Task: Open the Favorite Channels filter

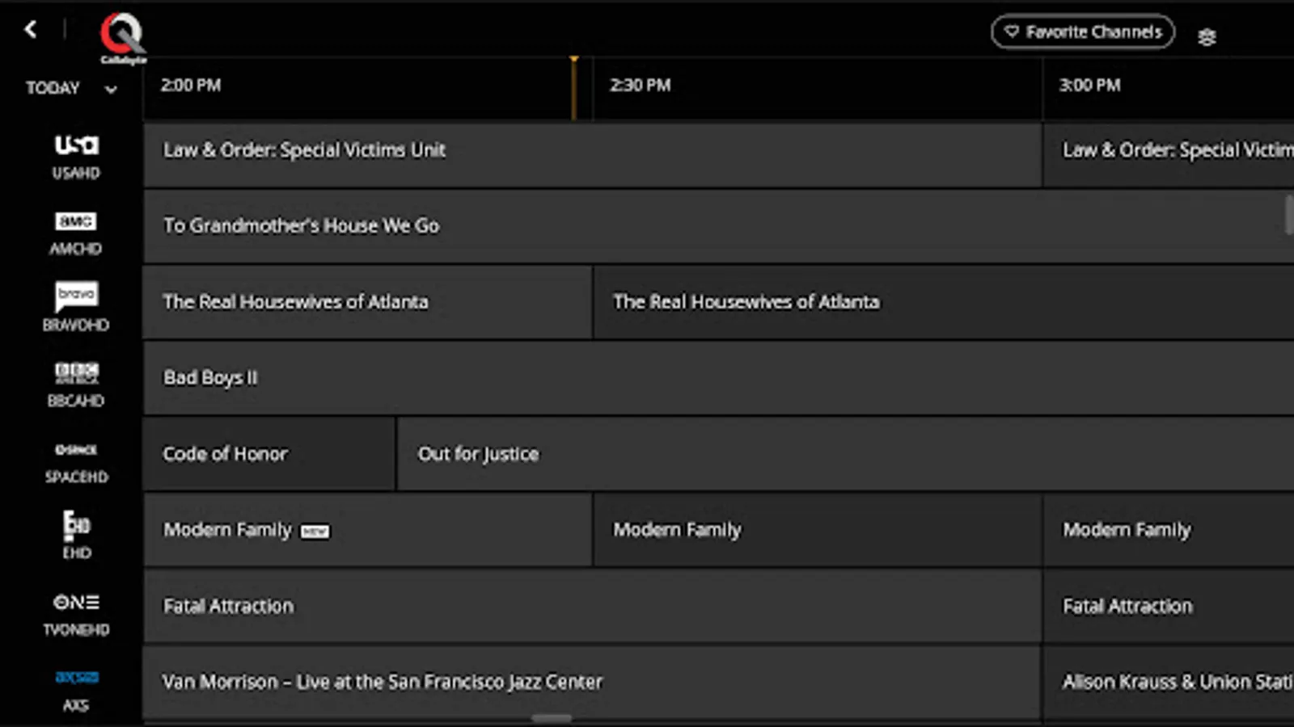Action: click(1083, 32)
